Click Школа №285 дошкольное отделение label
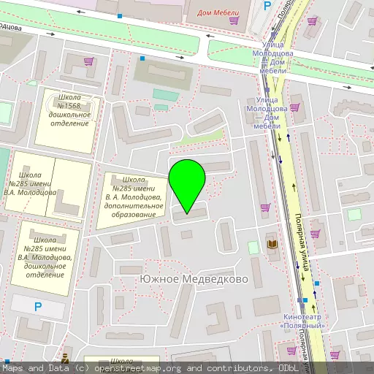 coord(45,258)
